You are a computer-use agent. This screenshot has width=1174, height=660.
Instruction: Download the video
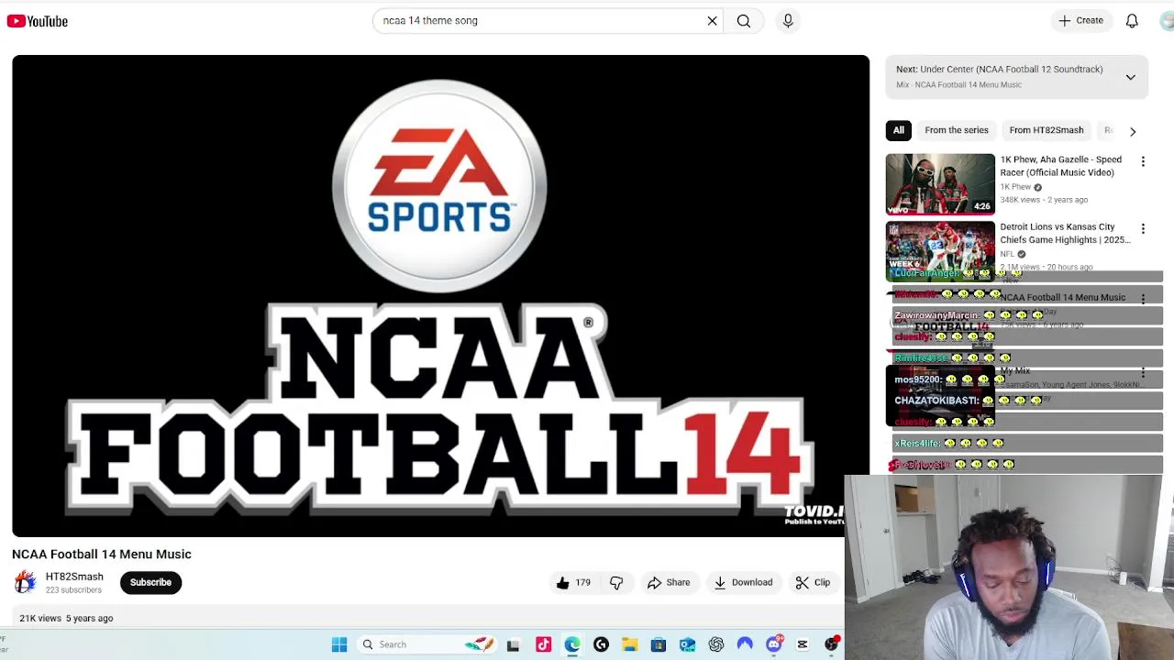(743, 582)
